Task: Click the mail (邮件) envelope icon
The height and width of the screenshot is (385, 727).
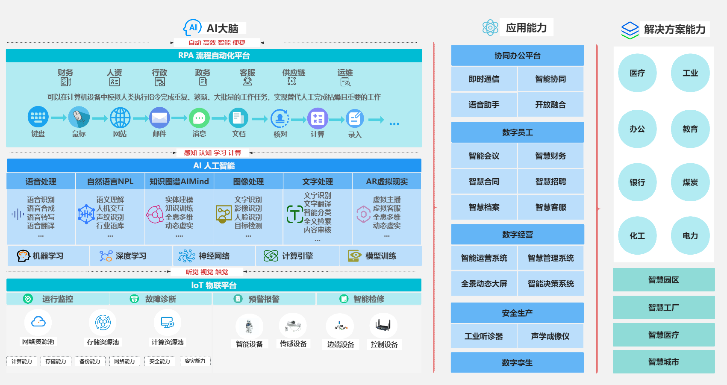Action: tap(159, 118)
